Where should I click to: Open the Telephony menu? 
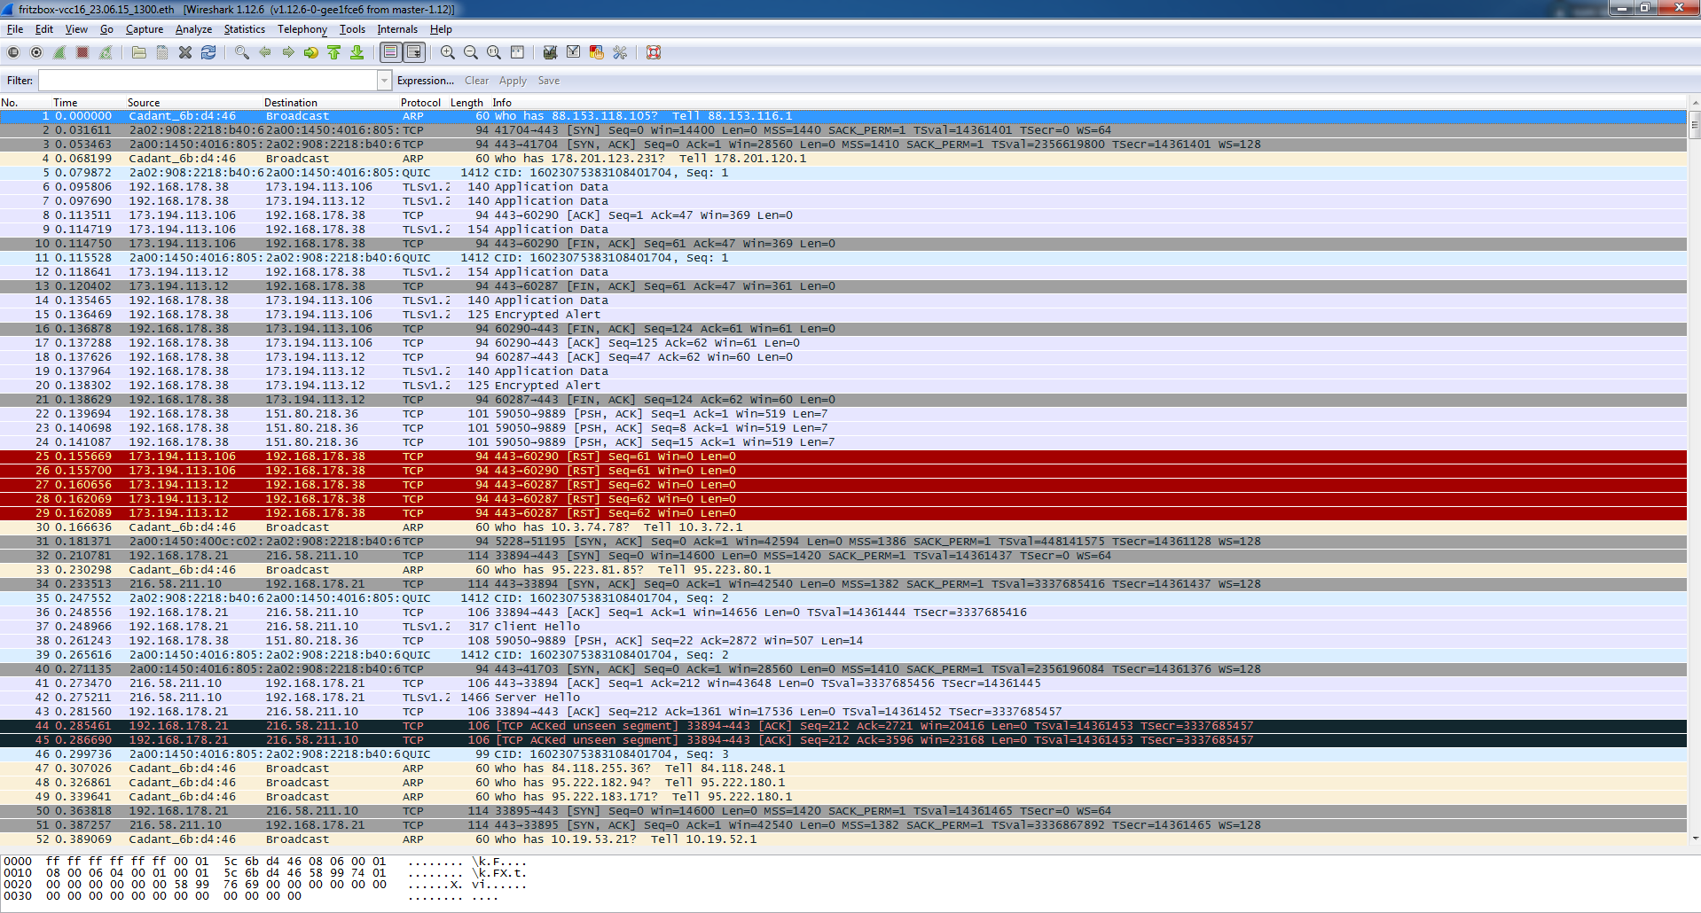tap(302, 29)
